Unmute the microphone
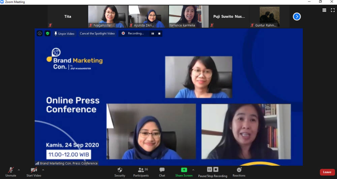Image resolution: width=337 pixels, height=179 pixels. point(11,172)
